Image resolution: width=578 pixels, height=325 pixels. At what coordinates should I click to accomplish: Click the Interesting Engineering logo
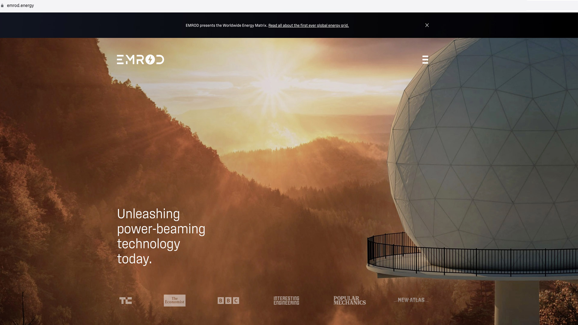coord(286,300)
